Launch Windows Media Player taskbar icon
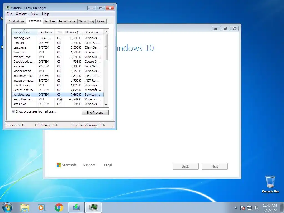The width and height of the screenshot is (284, 213). (x=42, y=207)
